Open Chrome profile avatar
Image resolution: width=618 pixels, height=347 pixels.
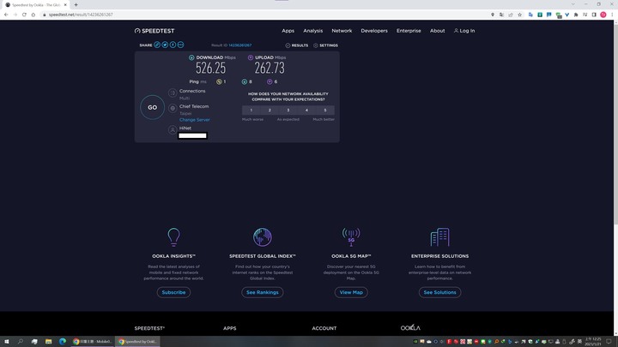coord(603,15)
